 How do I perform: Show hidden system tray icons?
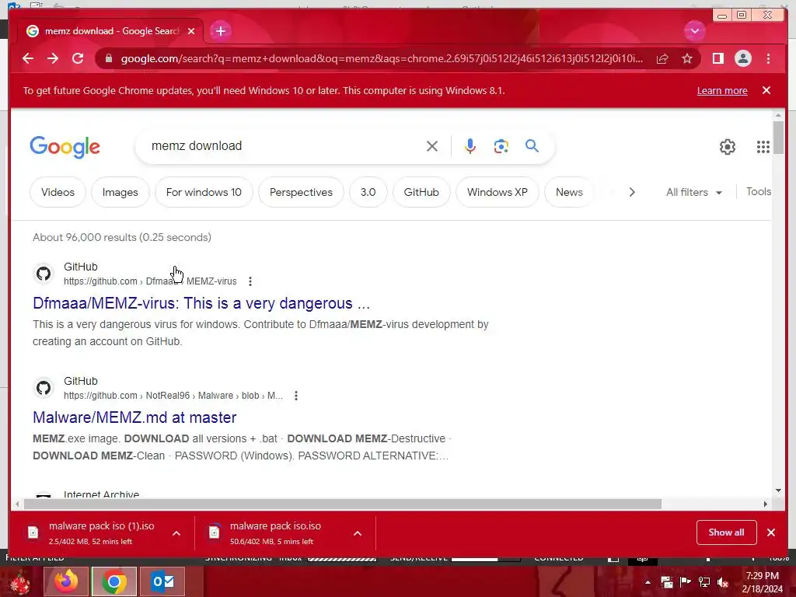(648, 582)
